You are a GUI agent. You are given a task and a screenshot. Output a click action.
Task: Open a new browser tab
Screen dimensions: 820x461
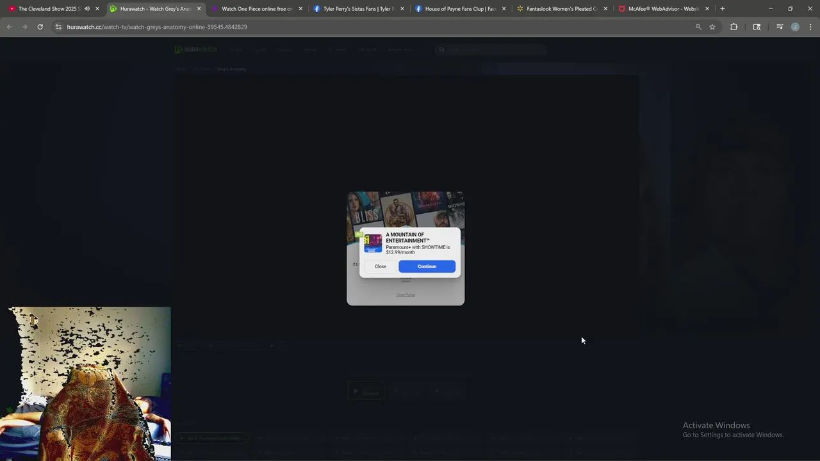coord(723,9)
